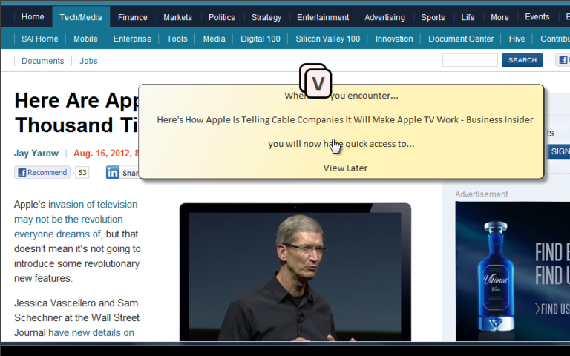Click the LinkedIn share icon

tap(113, 172)
